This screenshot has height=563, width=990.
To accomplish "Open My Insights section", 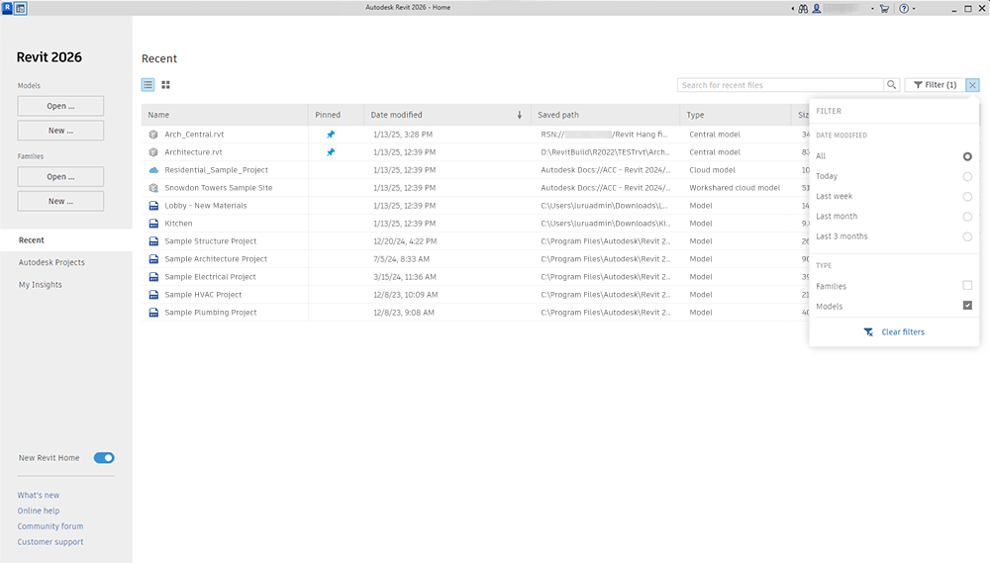I will [x=41, y=285].
